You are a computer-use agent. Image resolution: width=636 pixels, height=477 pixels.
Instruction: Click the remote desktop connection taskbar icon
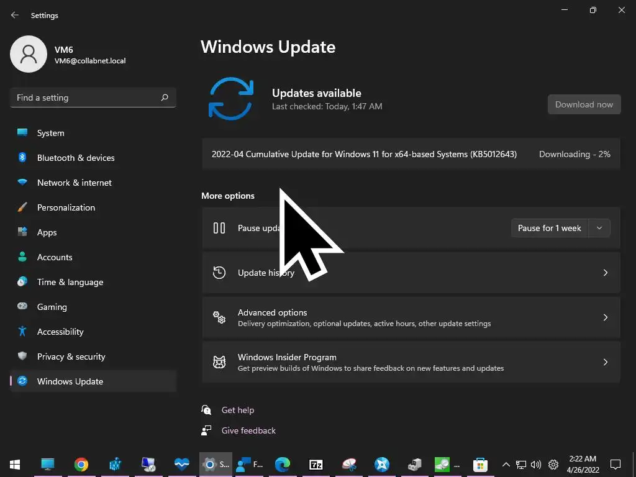148,464
